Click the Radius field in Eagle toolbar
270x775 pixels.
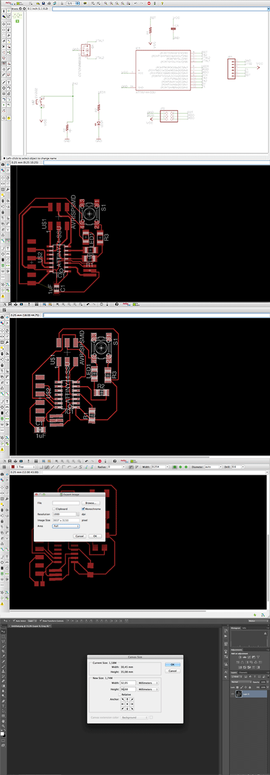[x=116, y=466]
